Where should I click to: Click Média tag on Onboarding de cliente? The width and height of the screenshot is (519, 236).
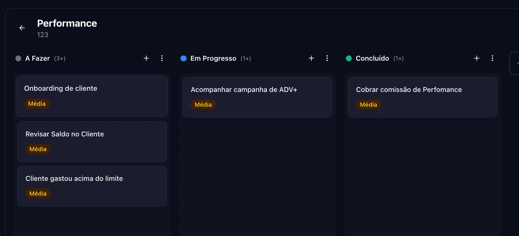click(37, 104)
